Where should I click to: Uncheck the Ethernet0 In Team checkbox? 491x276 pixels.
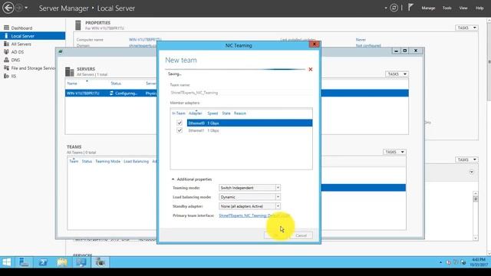tap(180, 123)
